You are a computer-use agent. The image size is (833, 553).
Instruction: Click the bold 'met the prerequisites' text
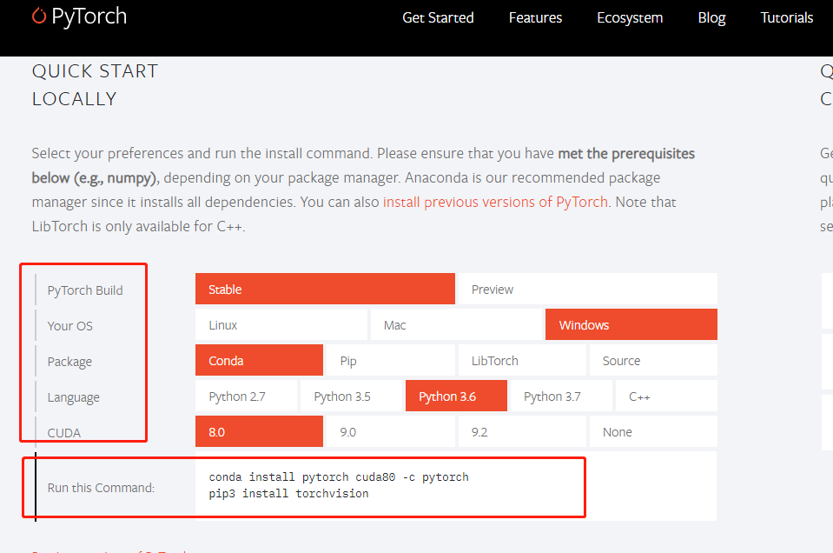pos(626,154)
